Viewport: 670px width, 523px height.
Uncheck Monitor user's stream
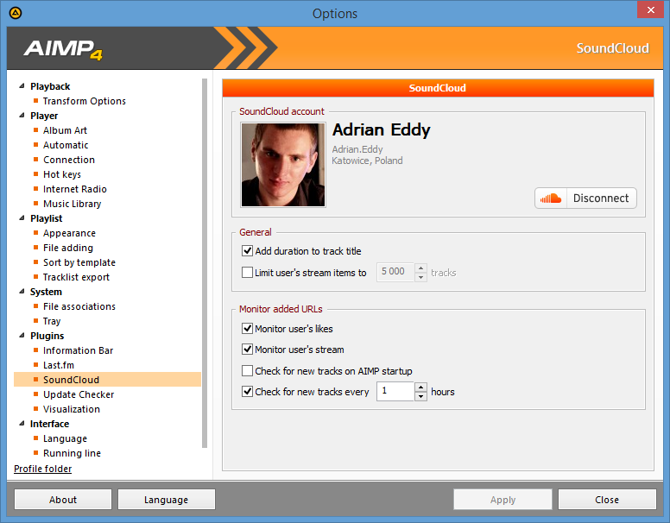pos(248,349)
